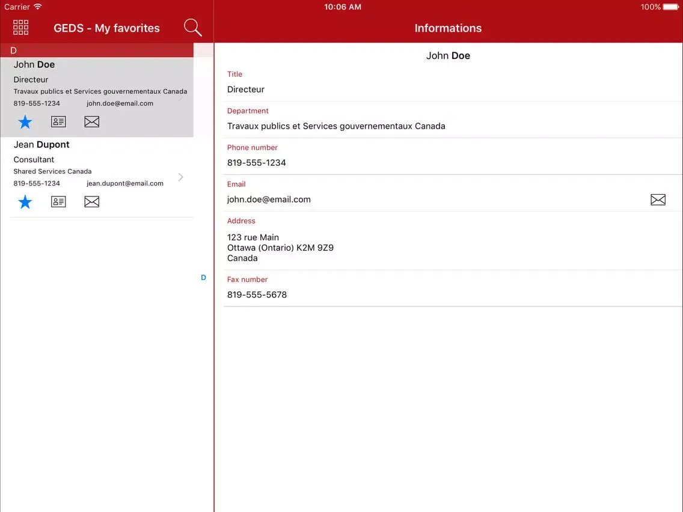Viewport: 683px width, 512px height.
Task: Select Department value in Informations panel
Action: click(x=336, y=126)
